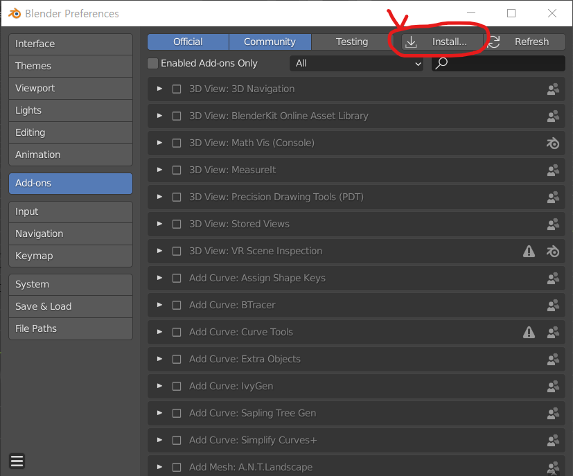The height and width of the screenshot is (476, 573).
Task: Click the Add Curve: Simplify Curves+ label
Action: click(253, 440)
